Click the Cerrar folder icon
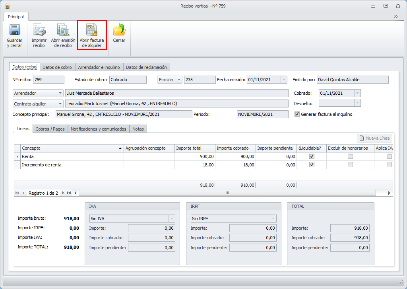This screenshot has height=289, width=407. [119, 31]
